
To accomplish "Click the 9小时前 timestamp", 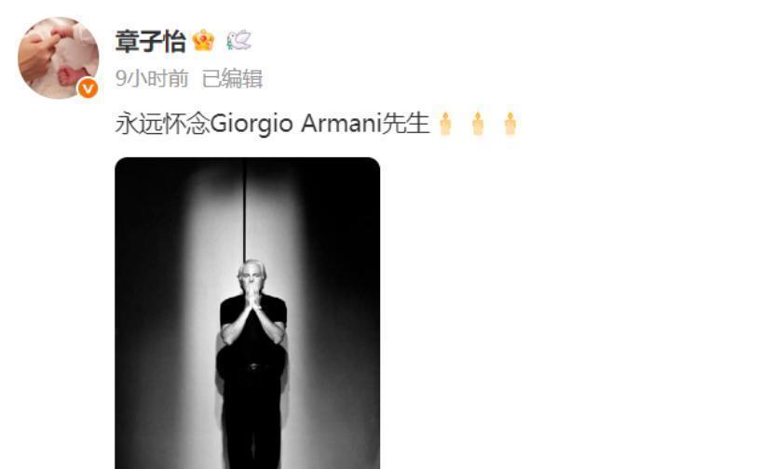I will coord(152,78).
